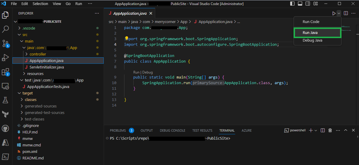Select Run Java from dropdown menu
Image resolution: width=359 pixels, height=165 pixels.
[x=318, y=33]
